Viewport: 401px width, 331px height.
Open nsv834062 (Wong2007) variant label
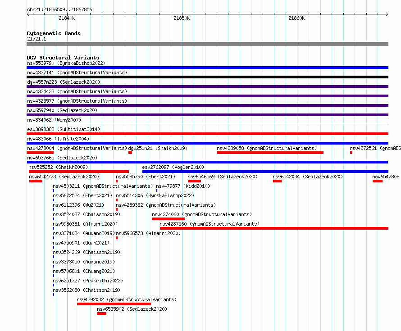[x=54, y=120]
